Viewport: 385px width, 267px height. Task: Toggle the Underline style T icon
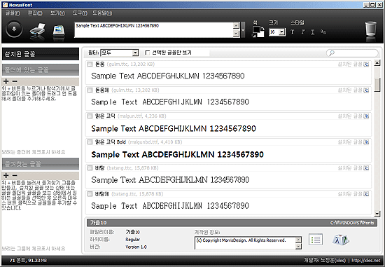(x=313, y=32)
